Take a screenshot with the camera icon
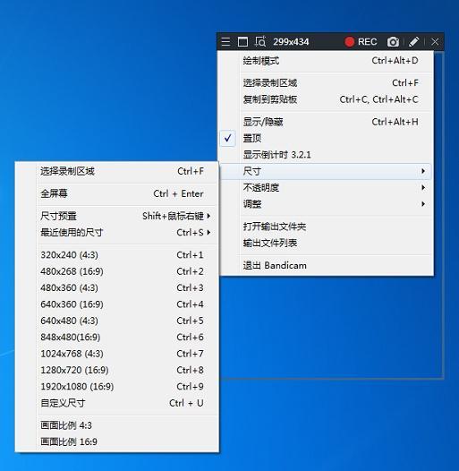 (x=393, y=41)
